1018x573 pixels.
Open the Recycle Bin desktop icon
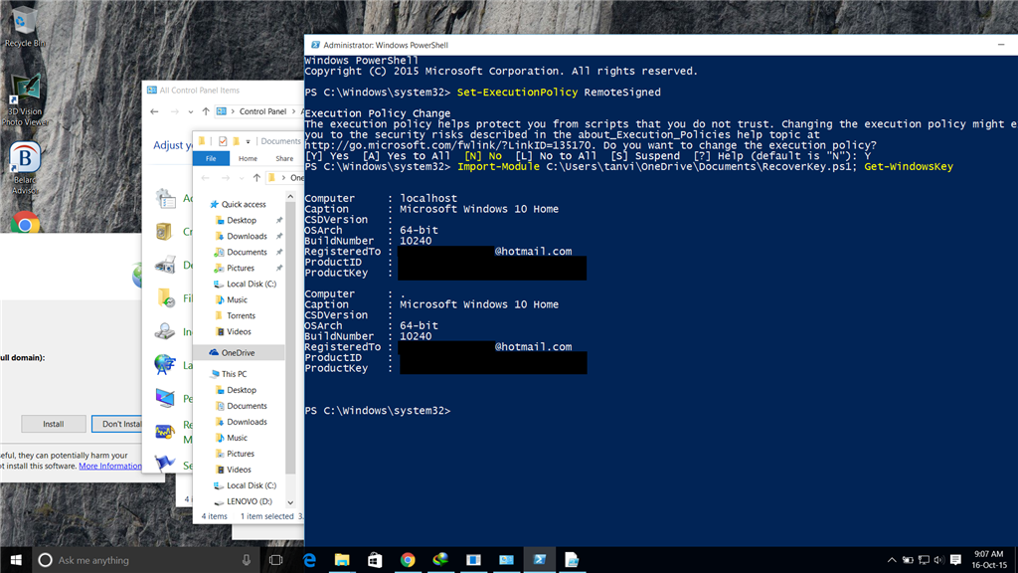pyautogui.click(x=24, y=26)
